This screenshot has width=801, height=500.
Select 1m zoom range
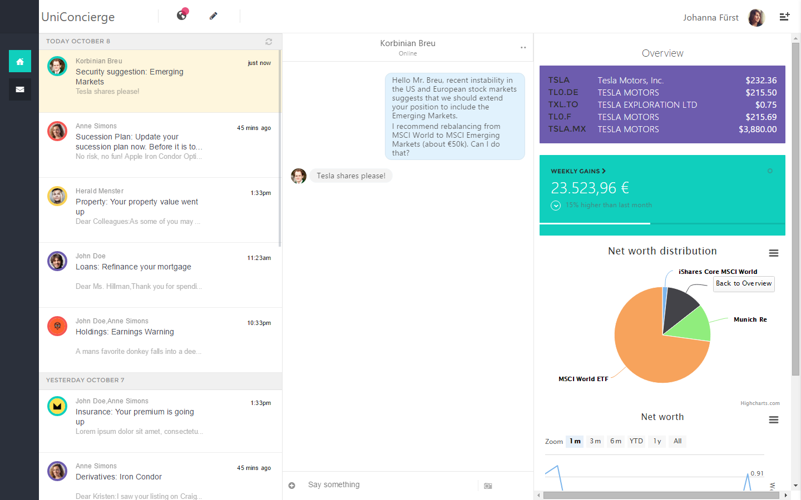click(x=575, y=441)
